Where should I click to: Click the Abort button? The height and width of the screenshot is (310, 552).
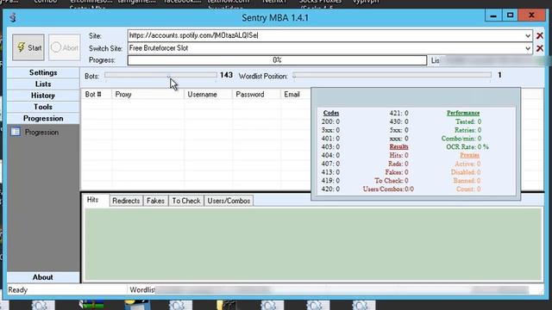point(65,47)
